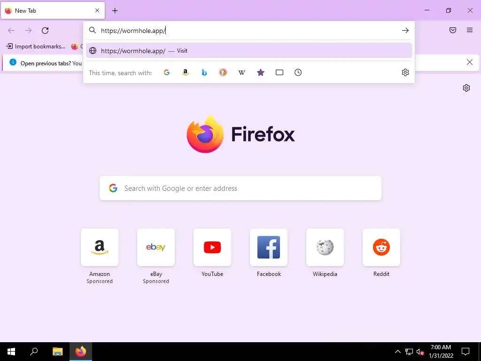Click Firefox icon in taskbar

coord(81,352)
